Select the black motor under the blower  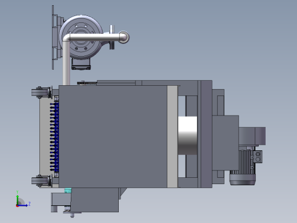click(81, 64)
